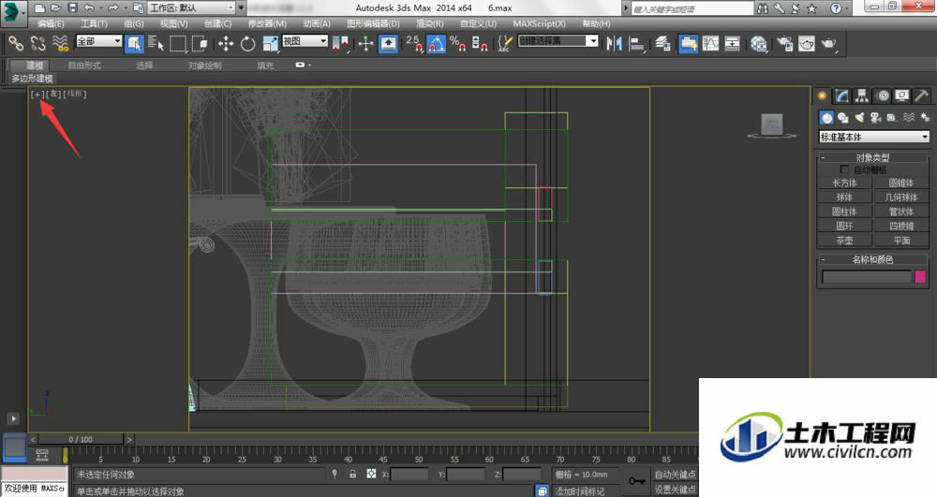Choose the Rectangular Selection Region tool
937x497 pixels.
(x=178, y=44)
